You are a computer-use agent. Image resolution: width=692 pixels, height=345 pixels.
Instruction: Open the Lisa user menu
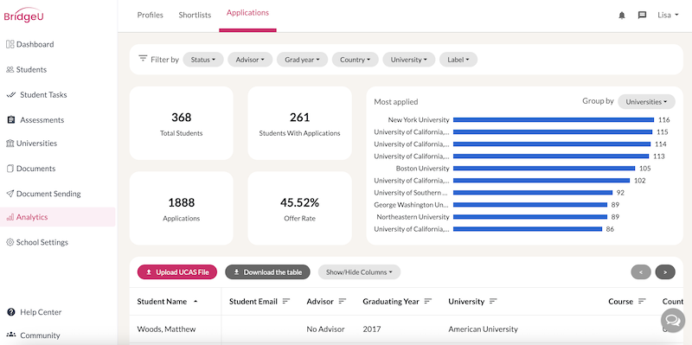point(668,16)
